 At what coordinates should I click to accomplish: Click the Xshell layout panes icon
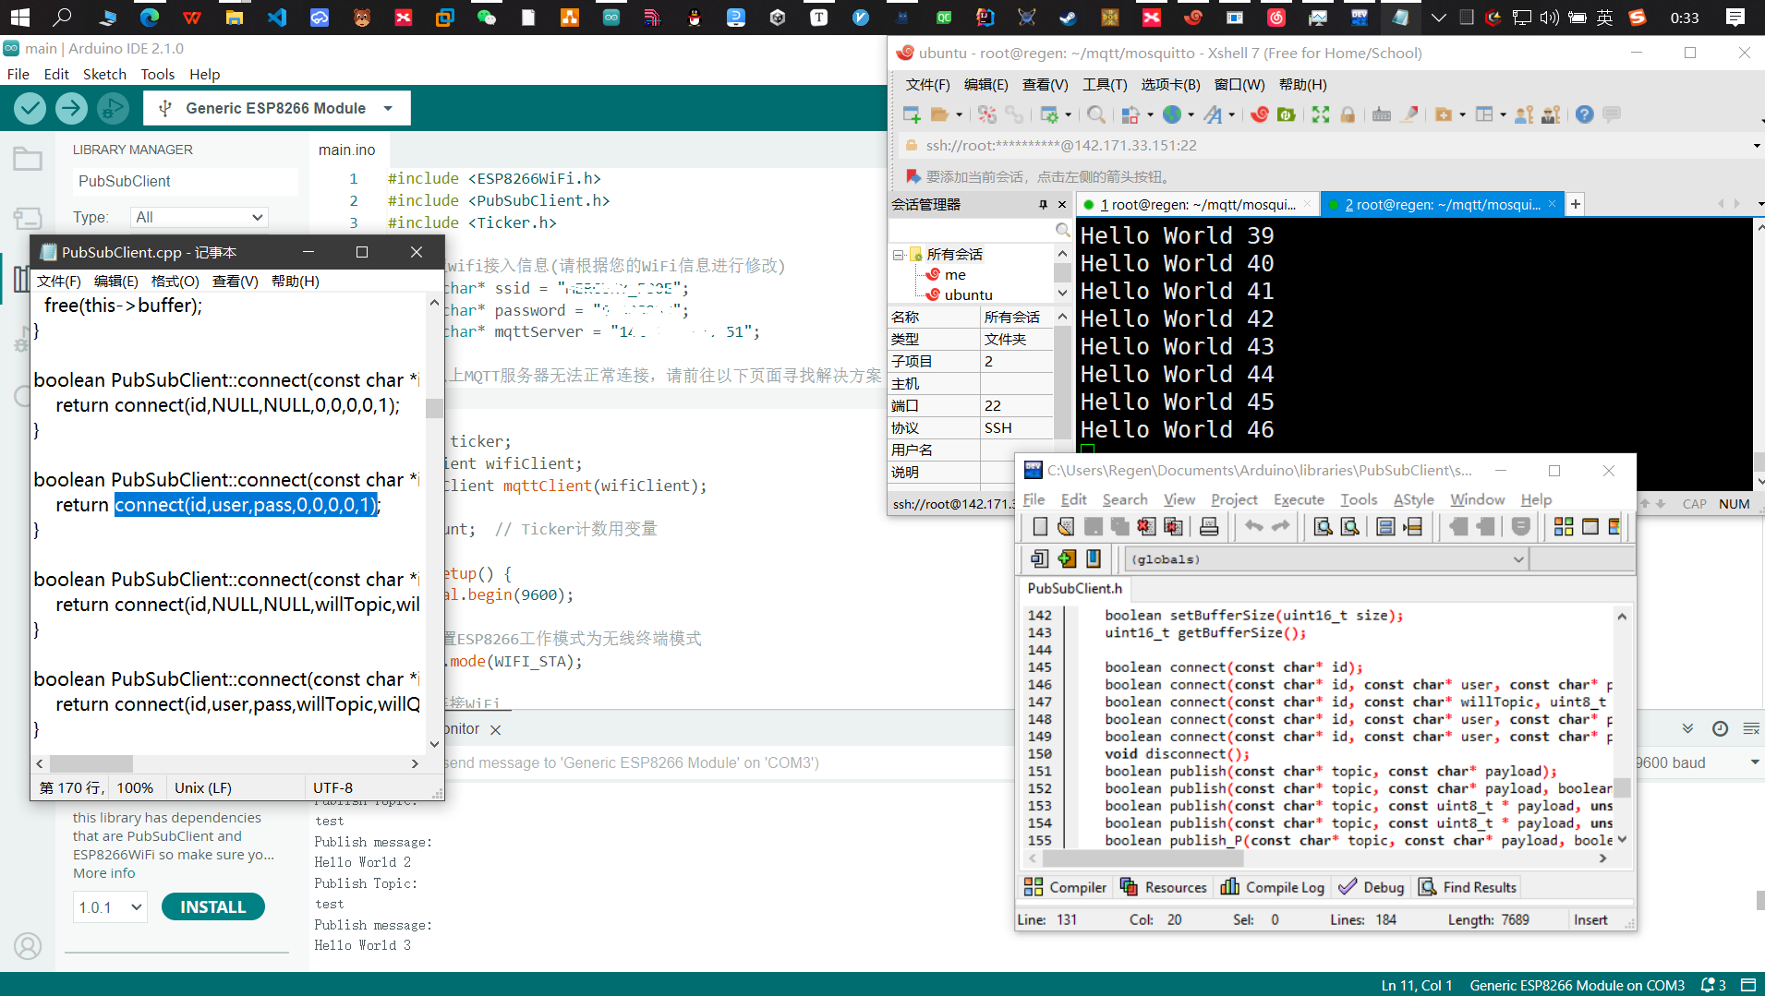tap(1484, 114)
